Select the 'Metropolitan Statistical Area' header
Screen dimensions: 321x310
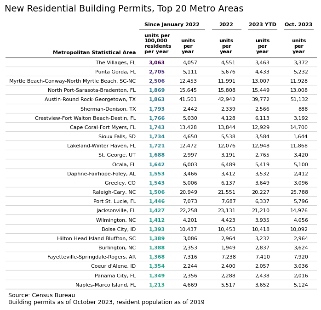point(94,52)
